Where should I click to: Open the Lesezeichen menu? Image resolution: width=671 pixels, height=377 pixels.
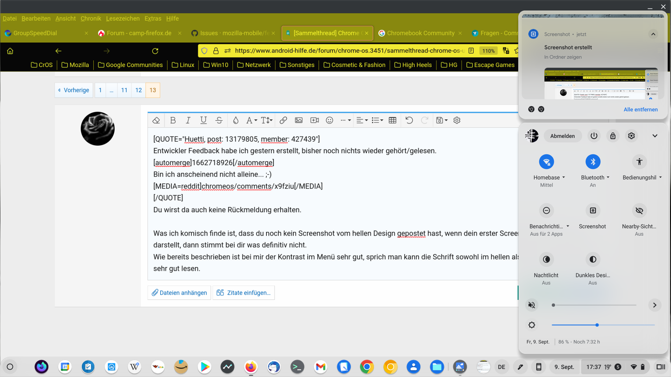coord(123,19)
